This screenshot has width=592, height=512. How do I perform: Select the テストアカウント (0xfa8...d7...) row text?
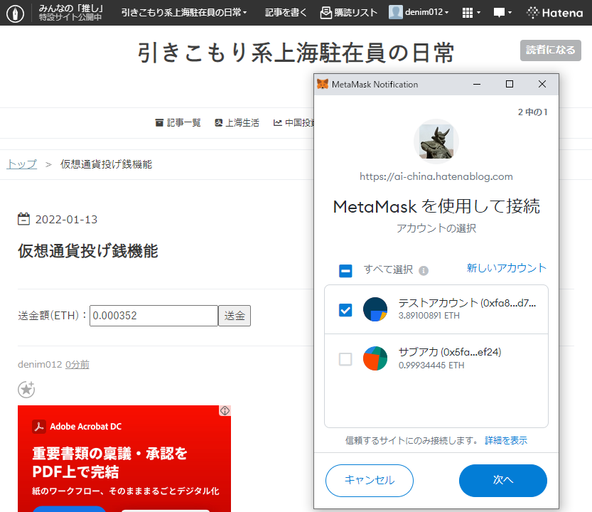click(467, 303)
